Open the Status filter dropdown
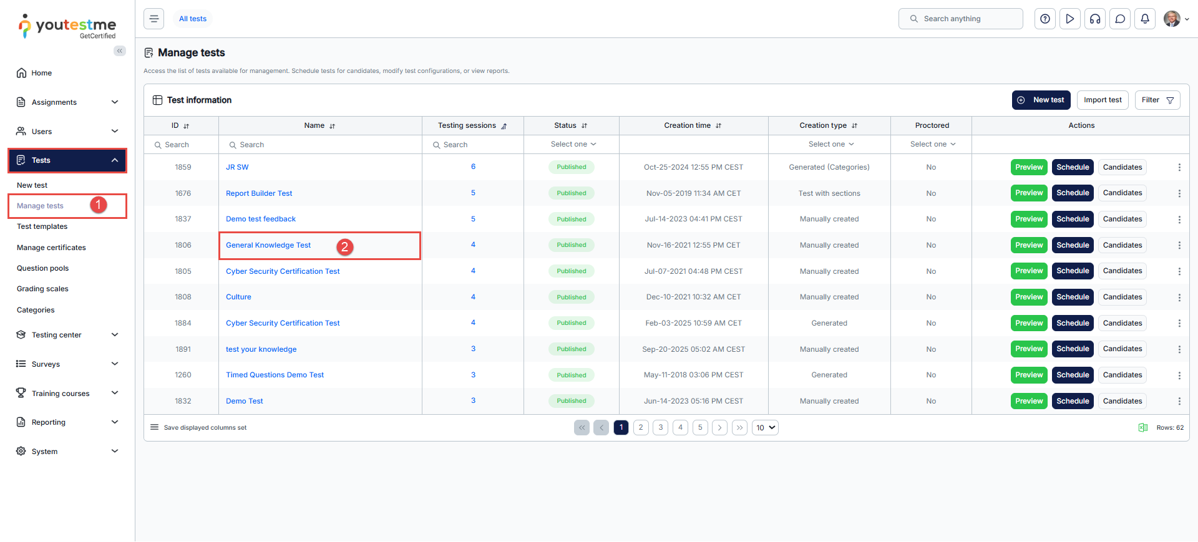This screenshot has width=1198, height=542. tap(573, 144)
